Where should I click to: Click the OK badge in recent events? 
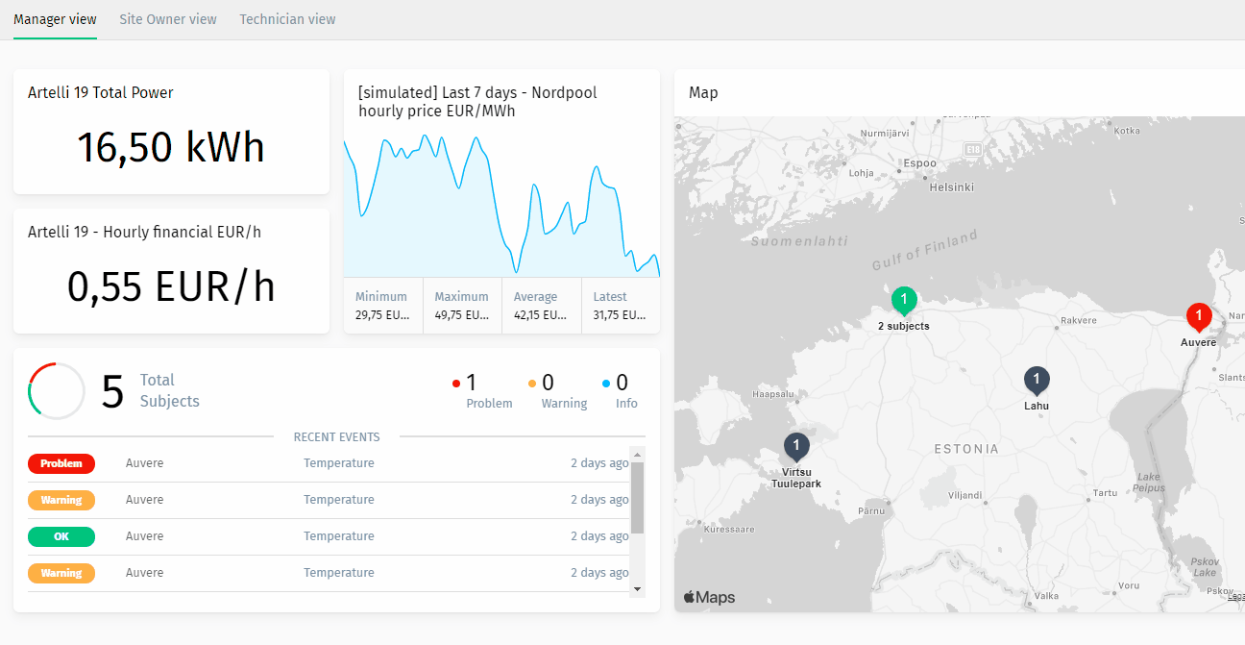[61, 536]
